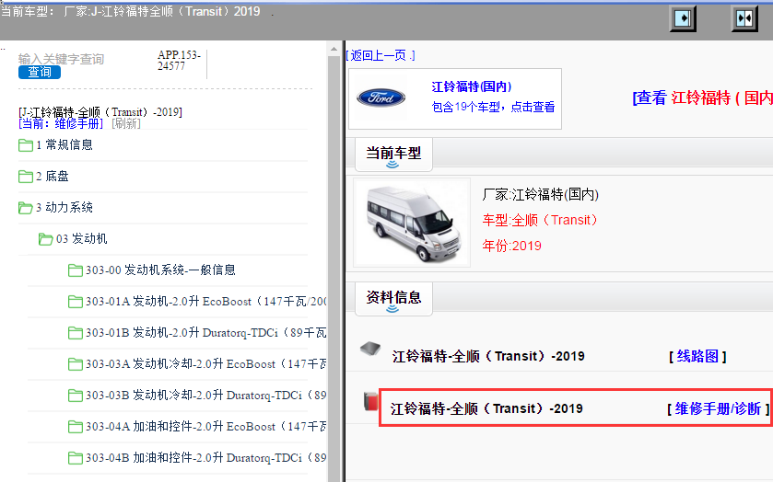Click the 车型:全顺 (Transit) text
The image size is (773, 482).
540,220
